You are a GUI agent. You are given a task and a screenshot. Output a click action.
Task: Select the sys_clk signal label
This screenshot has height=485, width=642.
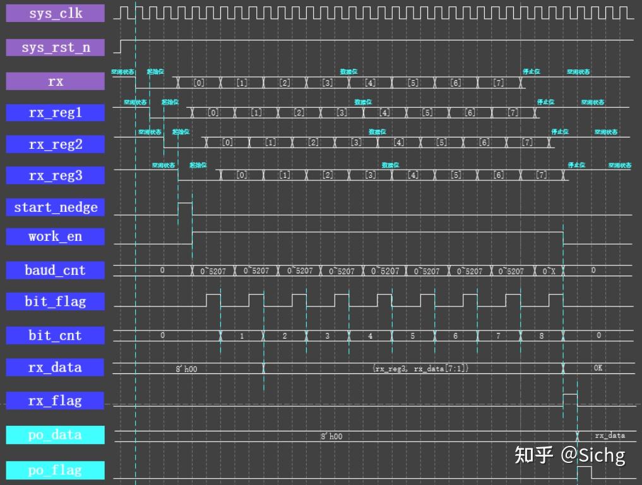pos(54,13)
